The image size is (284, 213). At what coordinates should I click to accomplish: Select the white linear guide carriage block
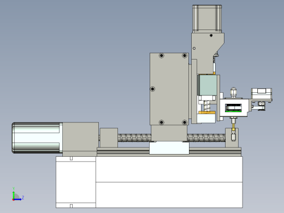pos(169,148)
